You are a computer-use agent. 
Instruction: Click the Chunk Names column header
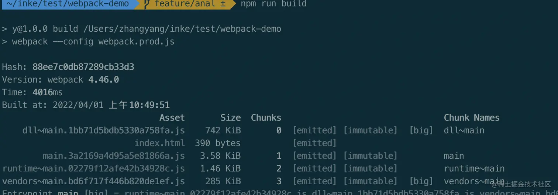471,118
